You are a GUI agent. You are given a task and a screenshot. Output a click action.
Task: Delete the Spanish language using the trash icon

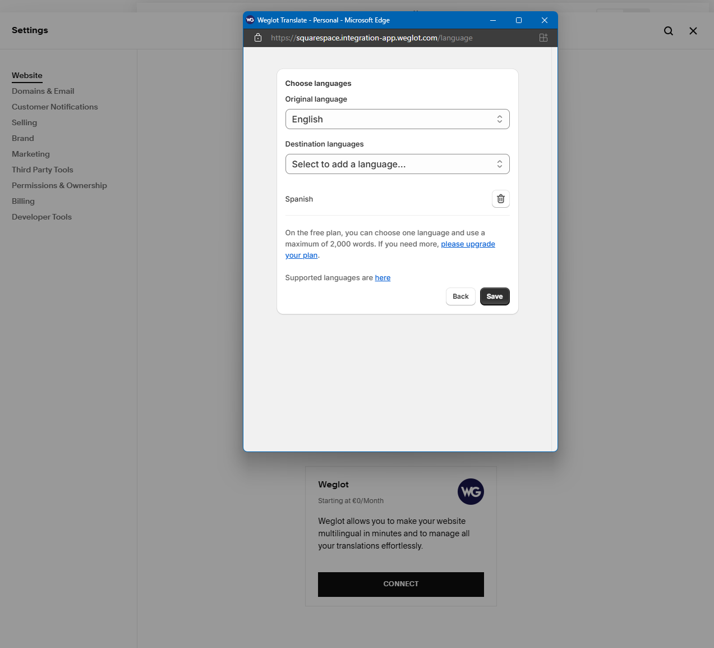500,199
